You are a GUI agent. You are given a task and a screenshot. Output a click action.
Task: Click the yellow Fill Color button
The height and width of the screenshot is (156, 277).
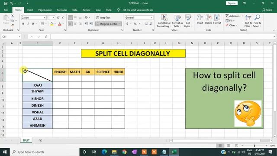(52, 24)
